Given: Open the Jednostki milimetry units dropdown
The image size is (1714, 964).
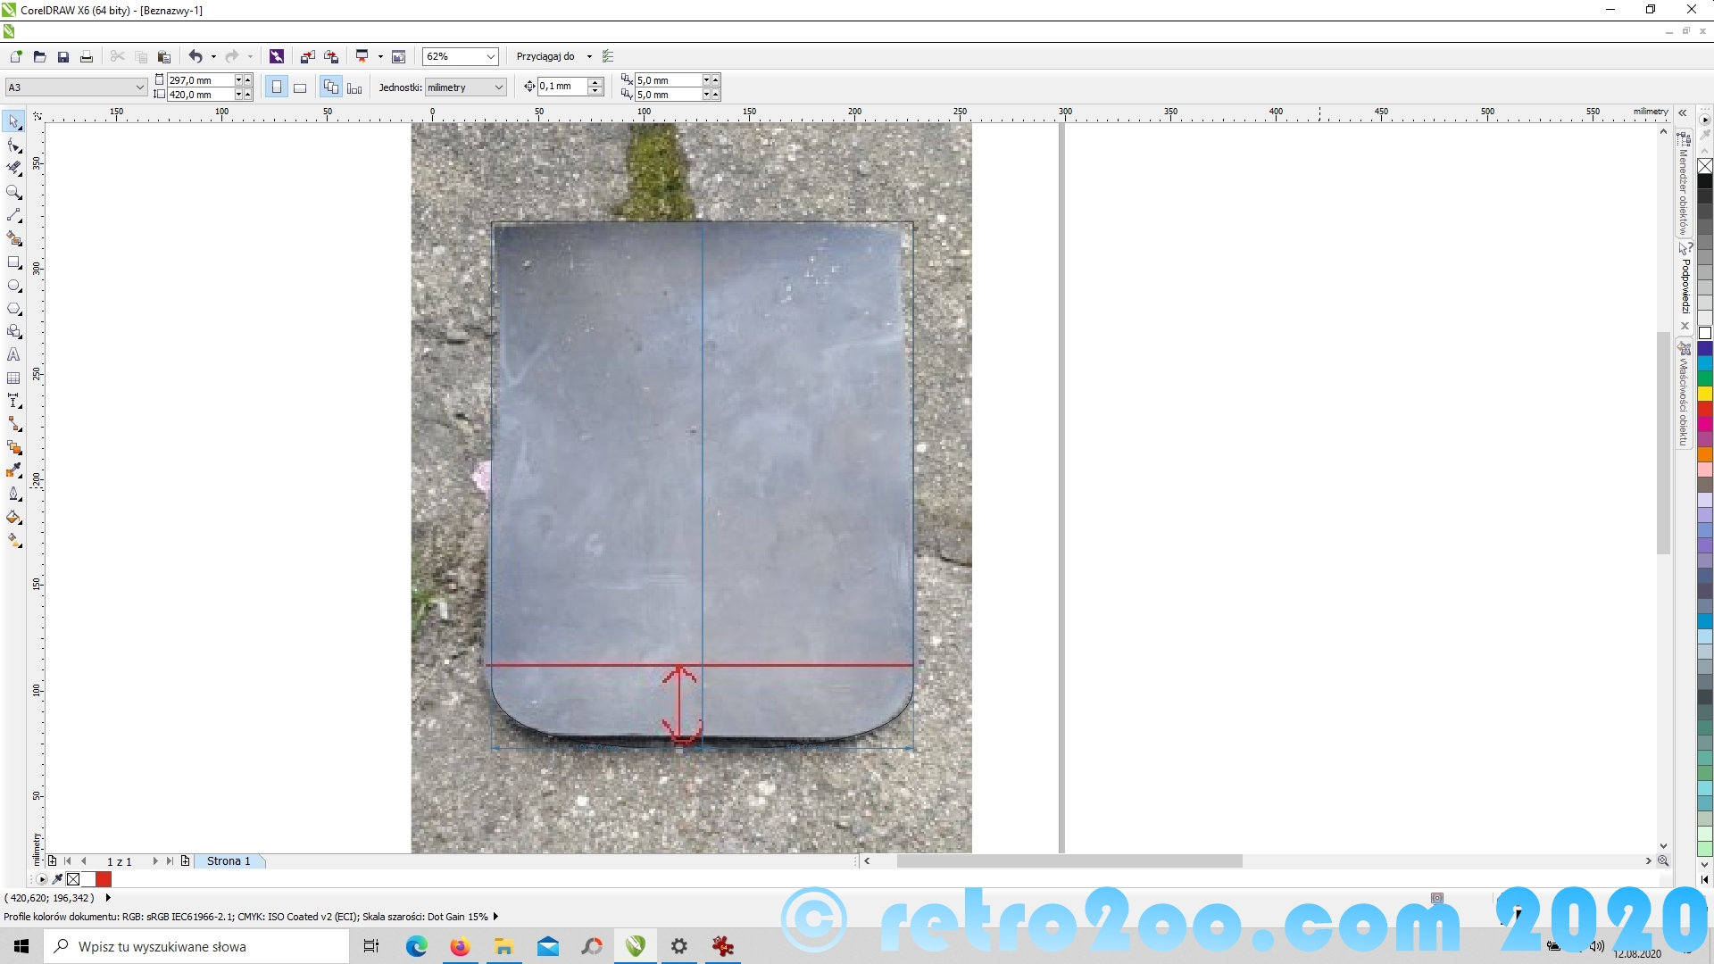Looking at the screenshot, I should [498, 87].
